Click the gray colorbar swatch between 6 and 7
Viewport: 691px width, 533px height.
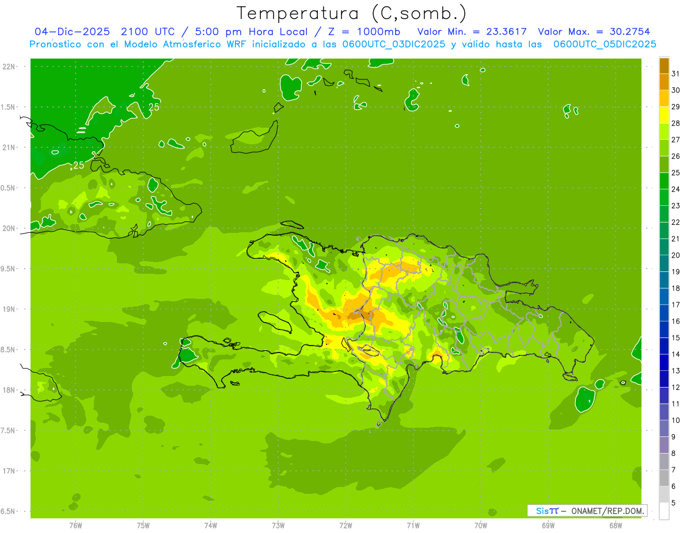pos(664,478)
